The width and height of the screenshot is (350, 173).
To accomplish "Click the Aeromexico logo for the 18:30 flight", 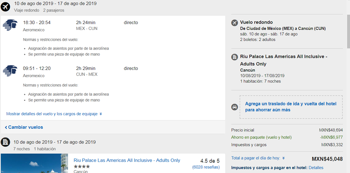I will click(10, 25).
